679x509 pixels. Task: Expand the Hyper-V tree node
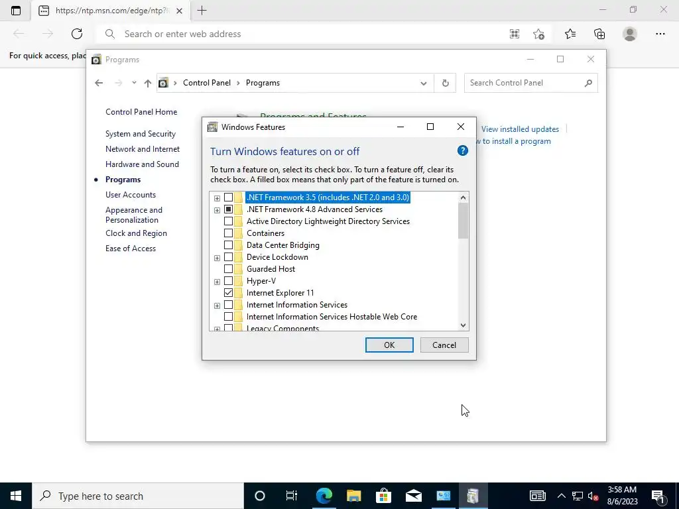[x=217, y=282]
